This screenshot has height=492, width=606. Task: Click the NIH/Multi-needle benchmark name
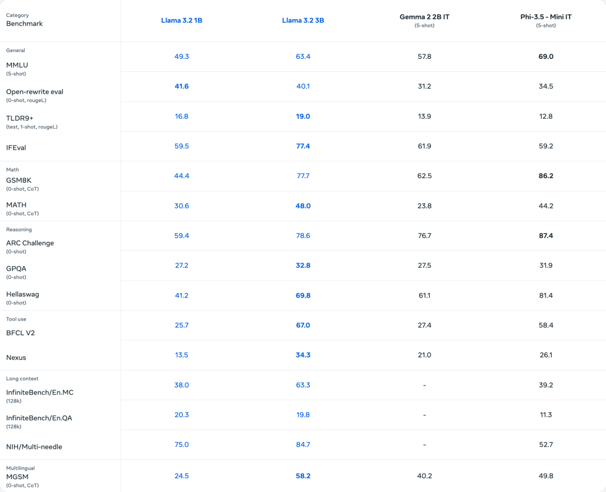pyautogui.click(x=34, y=447)
